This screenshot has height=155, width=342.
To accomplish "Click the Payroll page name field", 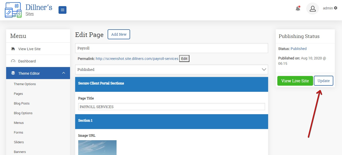I will tap(172, 48).
